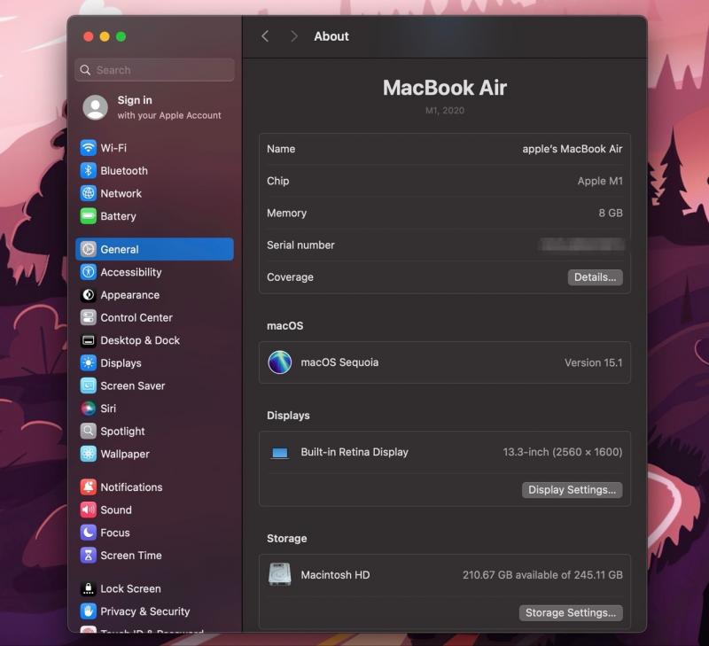Screen dimensions: 709x646
Task: Click the Lock Screen icon
Action: click(88, 588)
